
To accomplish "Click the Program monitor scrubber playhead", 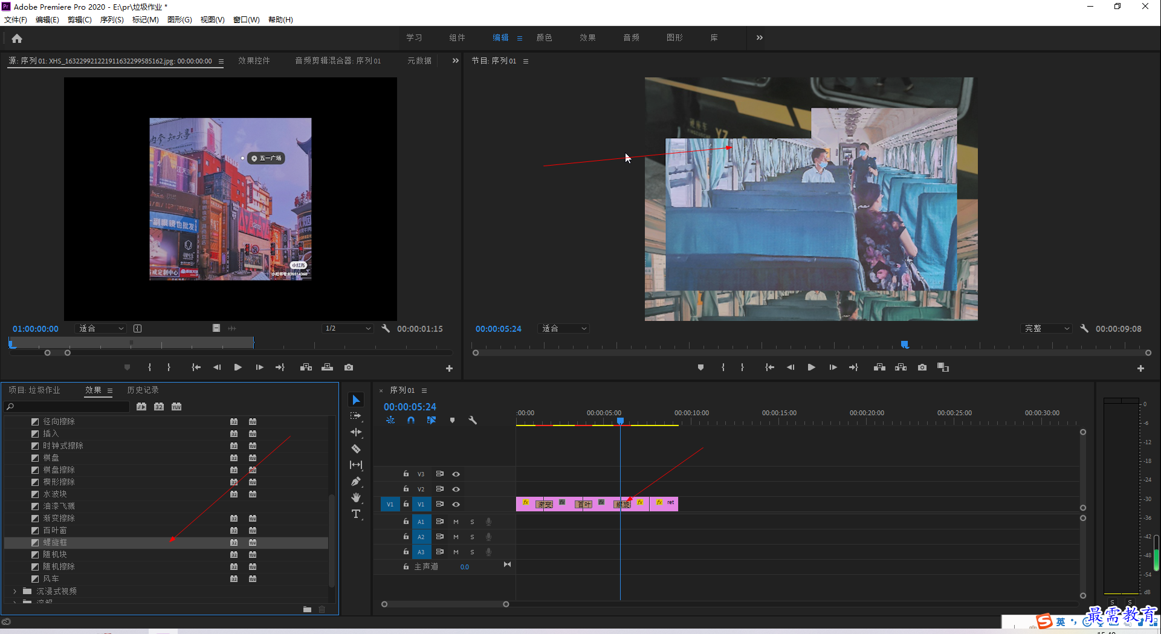I will pyautogui.click(x=905, y=344).
